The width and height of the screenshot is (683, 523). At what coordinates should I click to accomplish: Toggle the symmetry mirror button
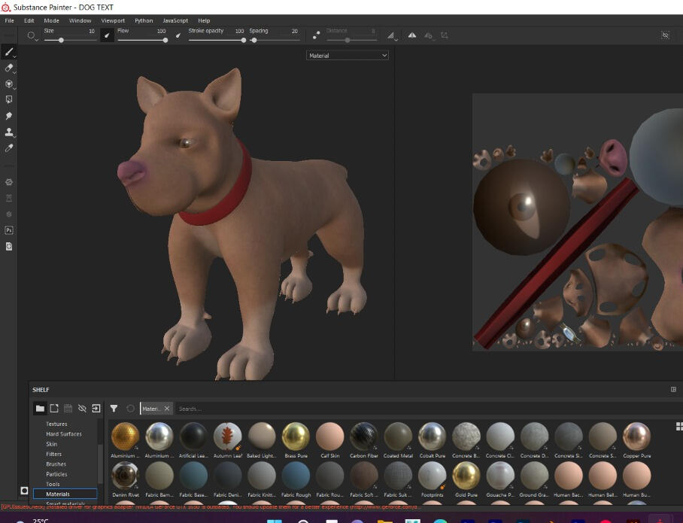(x=412, y=35)
